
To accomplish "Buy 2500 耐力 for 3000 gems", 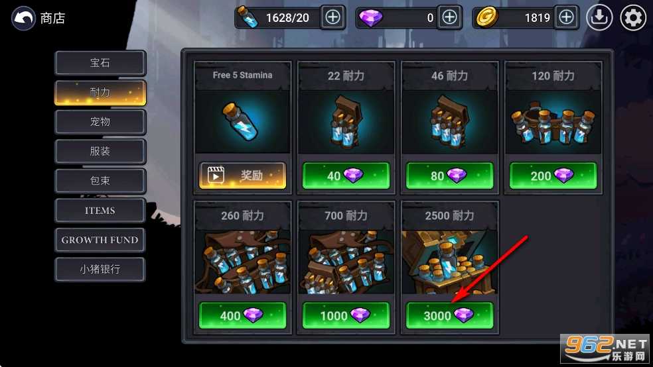I will coord(449,315).
